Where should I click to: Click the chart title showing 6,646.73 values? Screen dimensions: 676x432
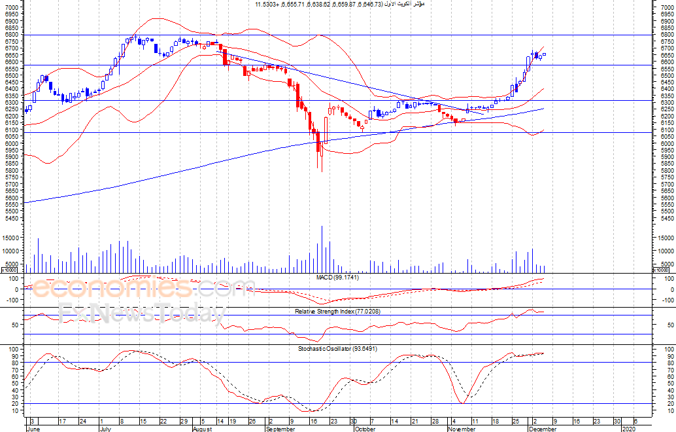point(340,4)
